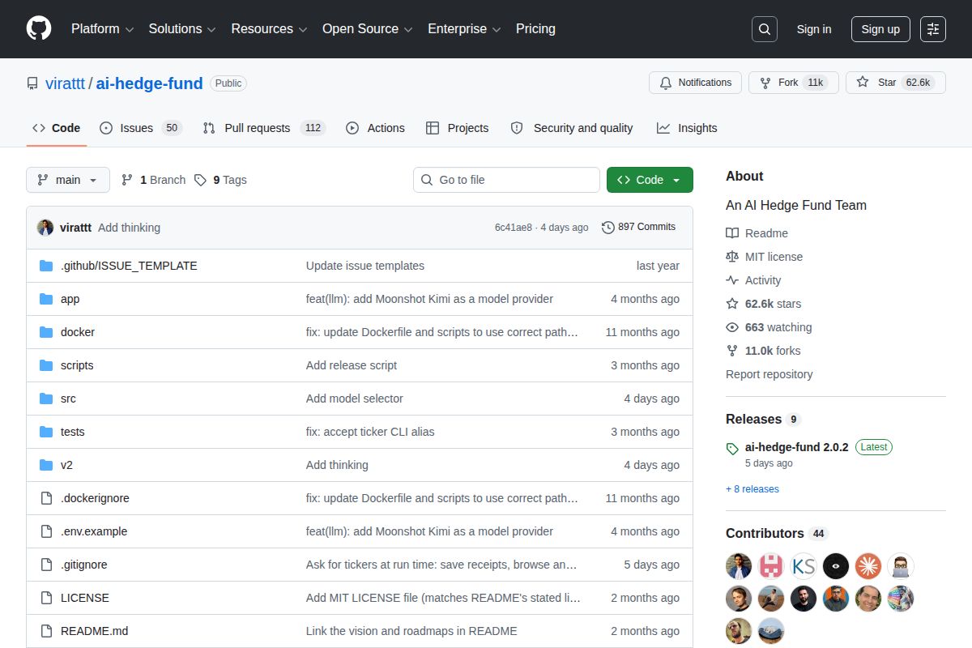Click the folder icon beside tests
The image size is (972, 648).
click(x=46, y=432)
